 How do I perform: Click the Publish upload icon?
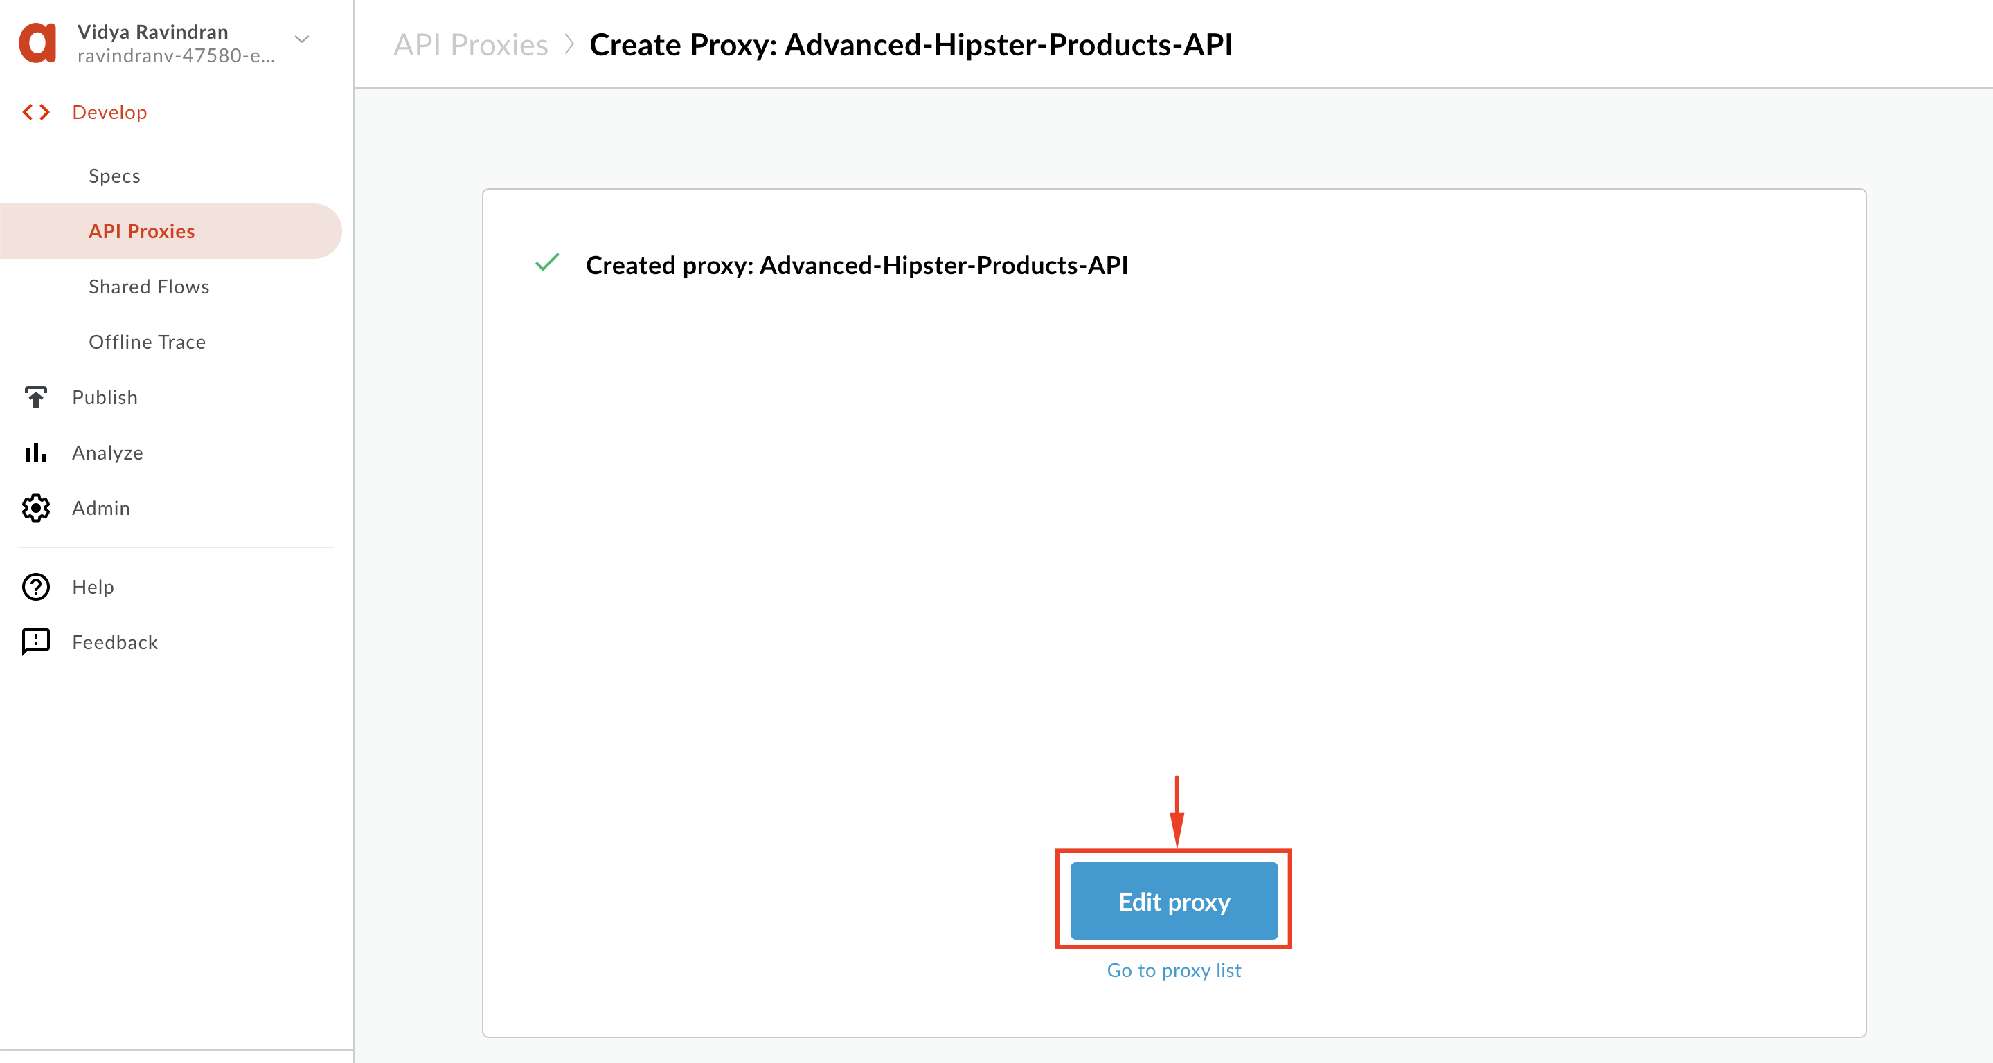pyautogui.click(x=35, y=397)
